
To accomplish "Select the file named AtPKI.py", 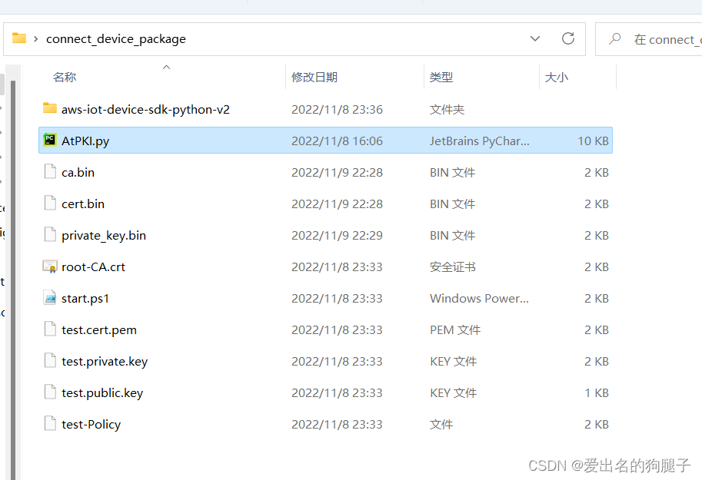I will pos(85,141).
